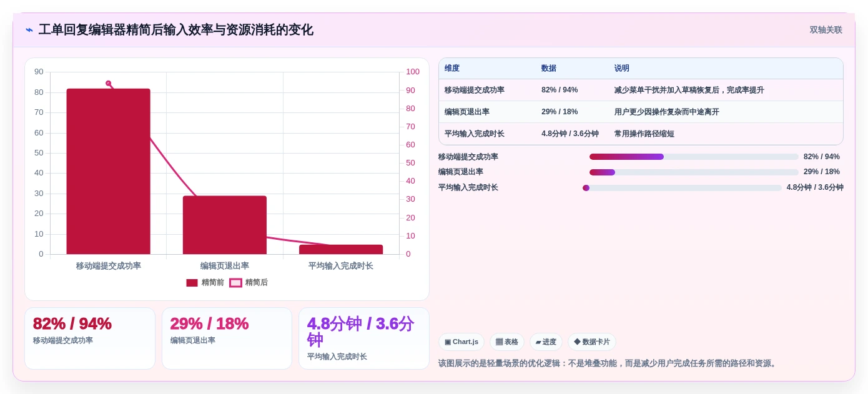Click the 移动端提交成功率 progress row label

pos(468,157)
